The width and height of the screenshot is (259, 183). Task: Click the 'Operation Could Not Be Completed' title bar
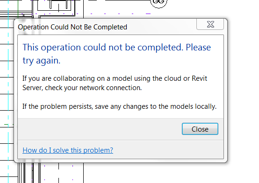coord(72,27)
